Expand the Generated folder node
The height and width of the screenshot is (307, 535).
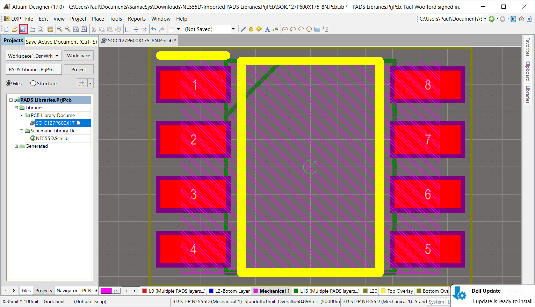click(16, 146)
